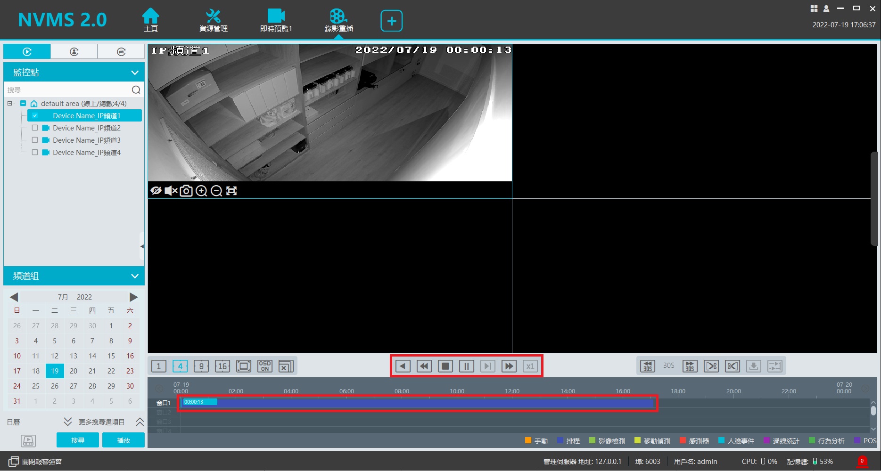This screenshot has width=881, height=471.
Task: Take a snapshot with camera icon
Action: 186,191
